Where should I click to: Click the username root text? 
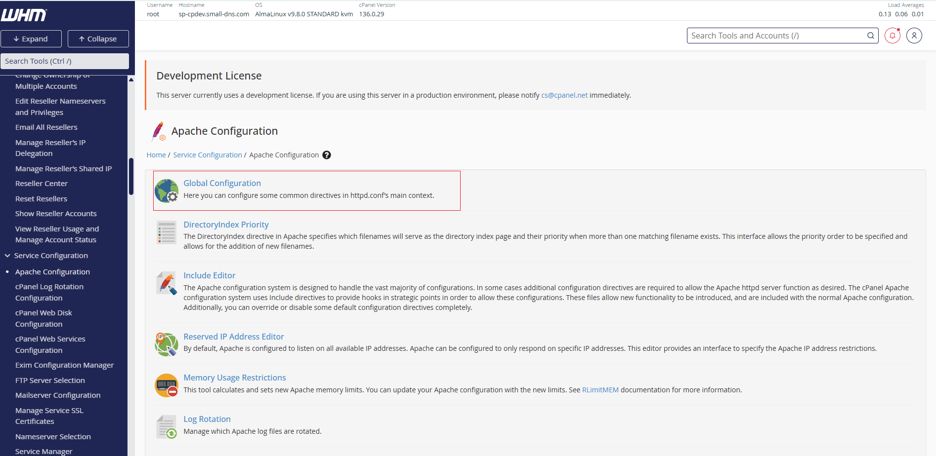click(x=153, y=14)
